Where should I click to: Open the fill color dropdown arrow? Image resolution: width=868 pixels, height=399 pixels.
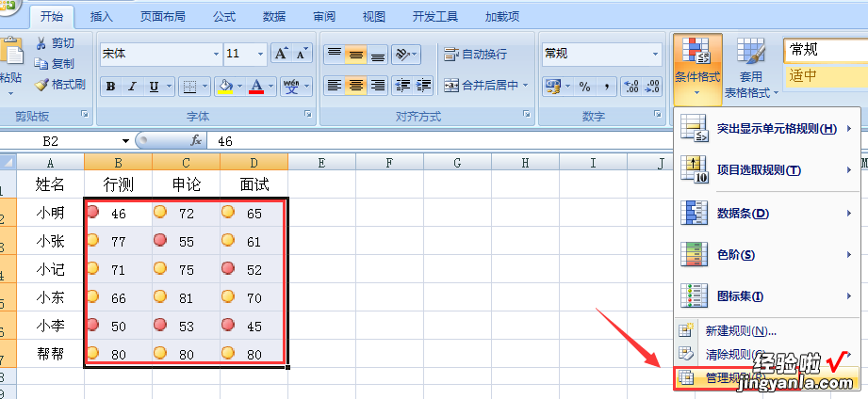(x=239, y=87)
